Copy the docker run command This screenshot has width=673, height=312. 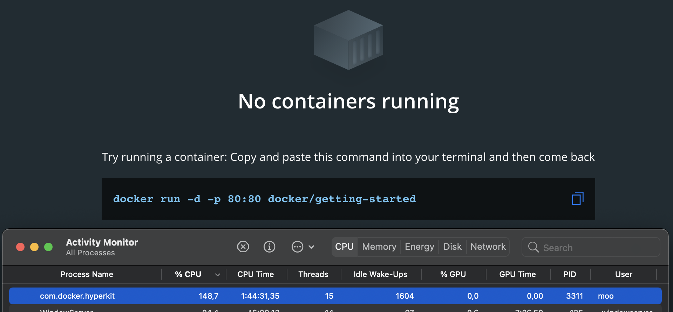tap(577, 199)
